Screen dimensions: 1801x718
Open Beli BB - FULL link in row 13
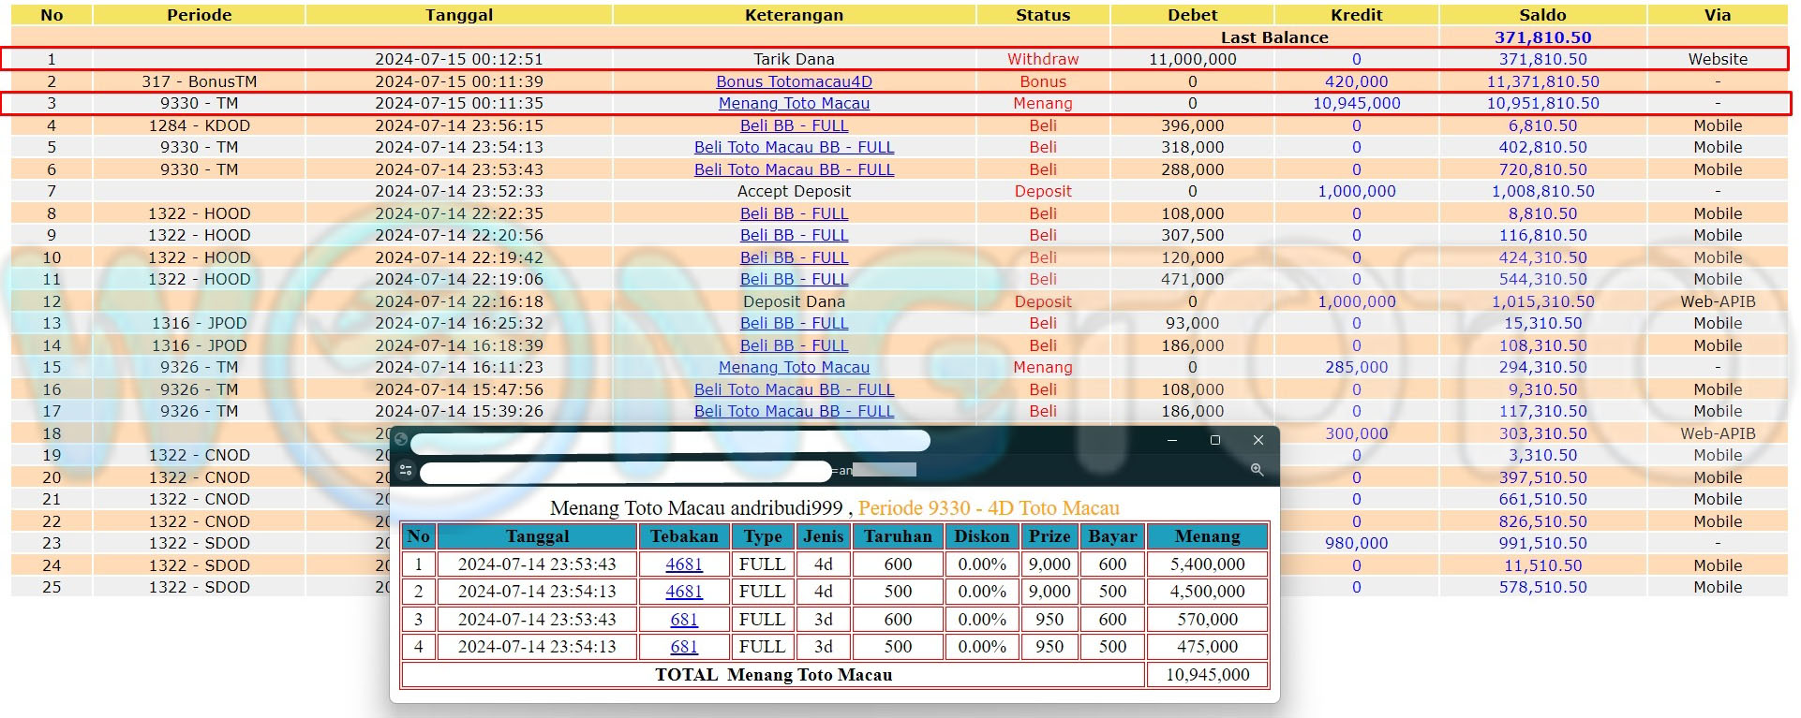click(794, 323)
